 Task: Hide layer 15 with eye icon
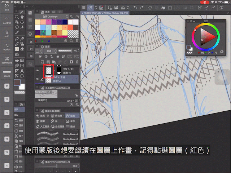(37, 71)
